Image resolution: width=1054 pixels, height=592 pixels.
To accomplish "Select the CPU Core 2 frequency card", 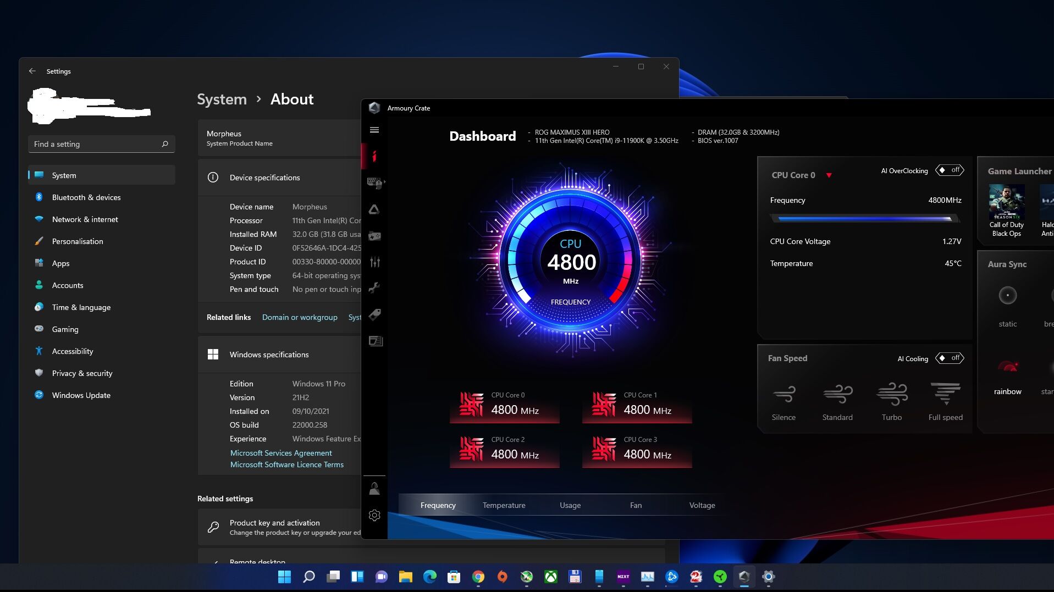I will [x=504, y=451].
